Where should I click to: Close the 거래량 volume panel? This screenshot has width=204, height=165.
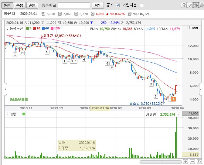tap(179, 114)
